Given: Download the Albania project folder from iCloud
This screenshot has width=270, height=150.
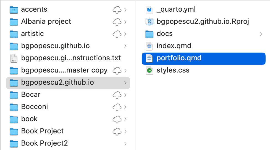Looking at the screenshot, I should (117, 22).
